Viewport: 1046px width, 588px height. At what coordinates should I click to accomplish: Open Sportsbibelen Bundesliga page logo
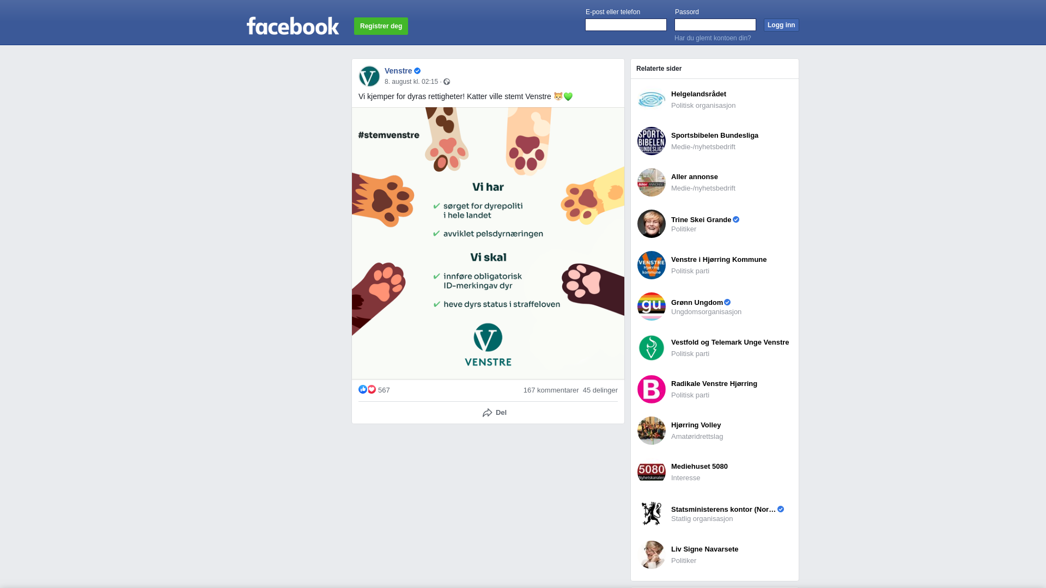point(652,141)
